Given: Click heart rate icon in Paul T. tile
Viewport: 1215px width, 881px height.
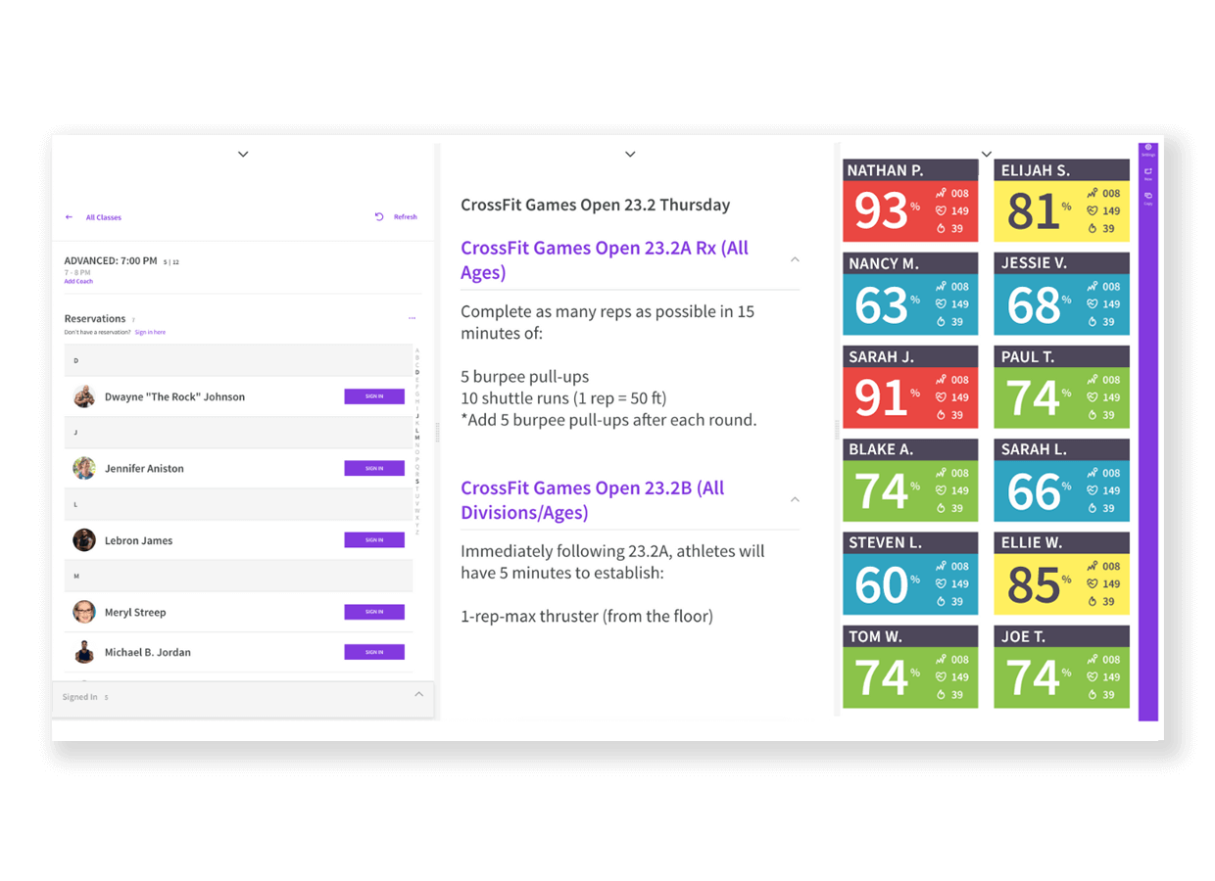Looking at the screenshot, I should (x=1093, y=397).
